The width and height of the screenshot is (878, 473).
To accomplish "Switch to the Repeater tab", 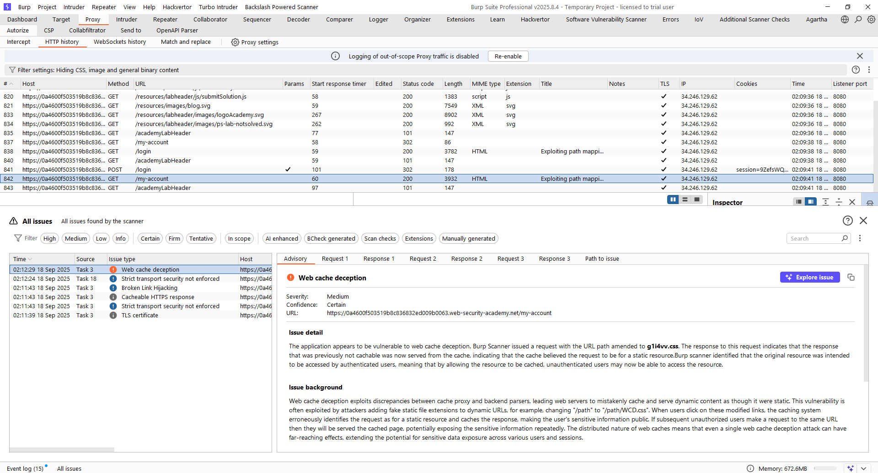I will (x=165, y=19).
